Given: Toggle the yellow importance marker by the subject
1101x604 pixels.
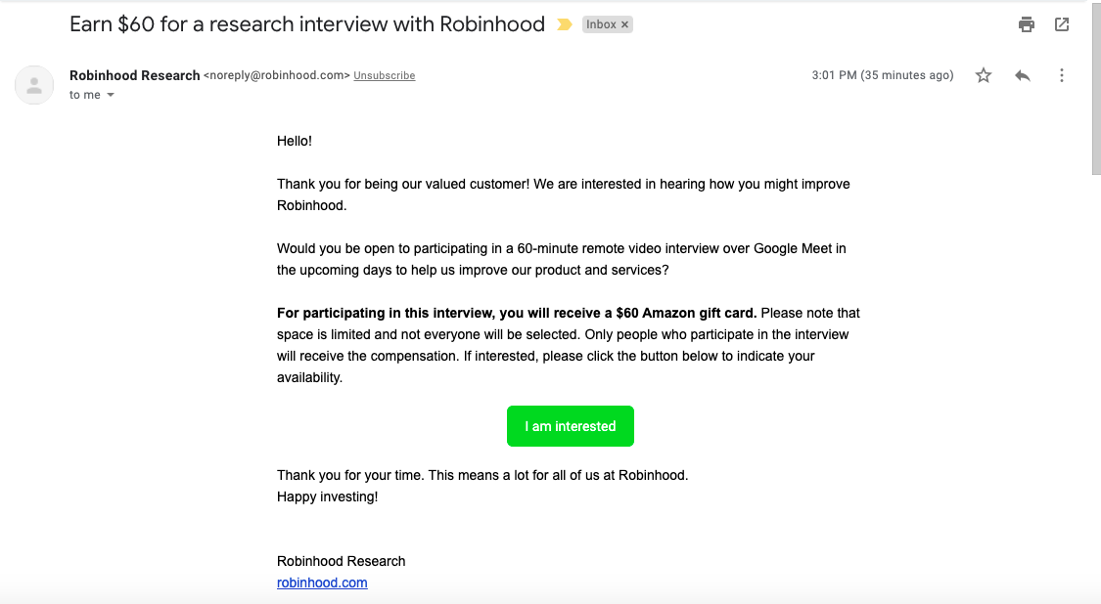Looking at the screenshot, I should [565, 24].
